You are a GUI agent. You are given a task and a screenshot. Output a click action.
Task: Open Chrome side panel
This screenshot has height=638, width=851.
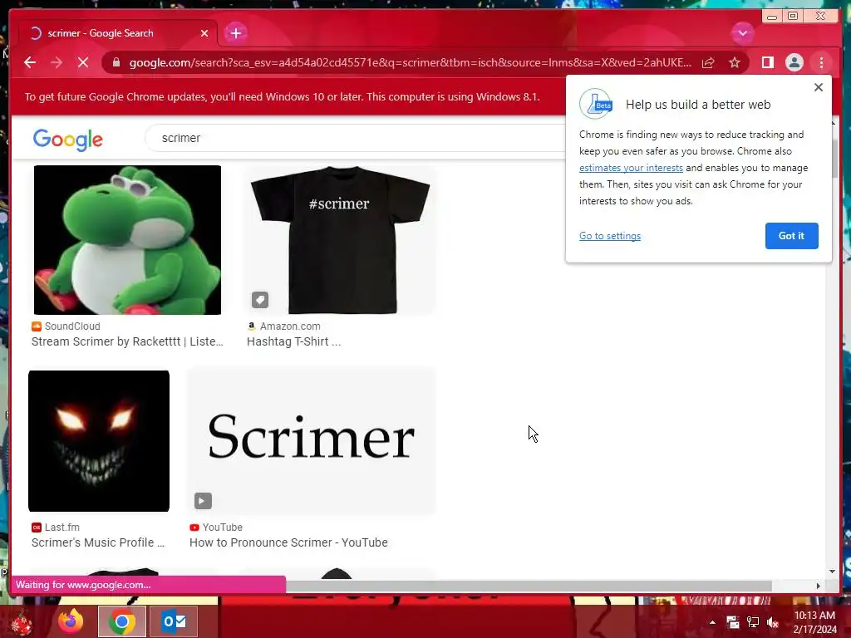point(767,63)
